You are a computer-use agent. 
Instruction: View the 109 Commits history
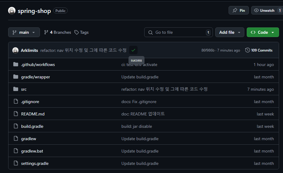259,50
